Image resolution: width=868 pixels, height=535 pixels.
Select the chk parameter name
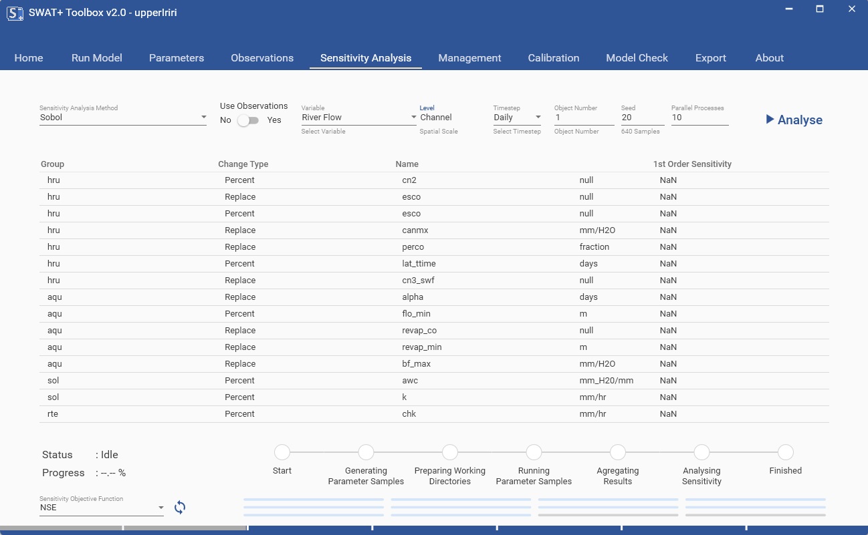[409, 414]
